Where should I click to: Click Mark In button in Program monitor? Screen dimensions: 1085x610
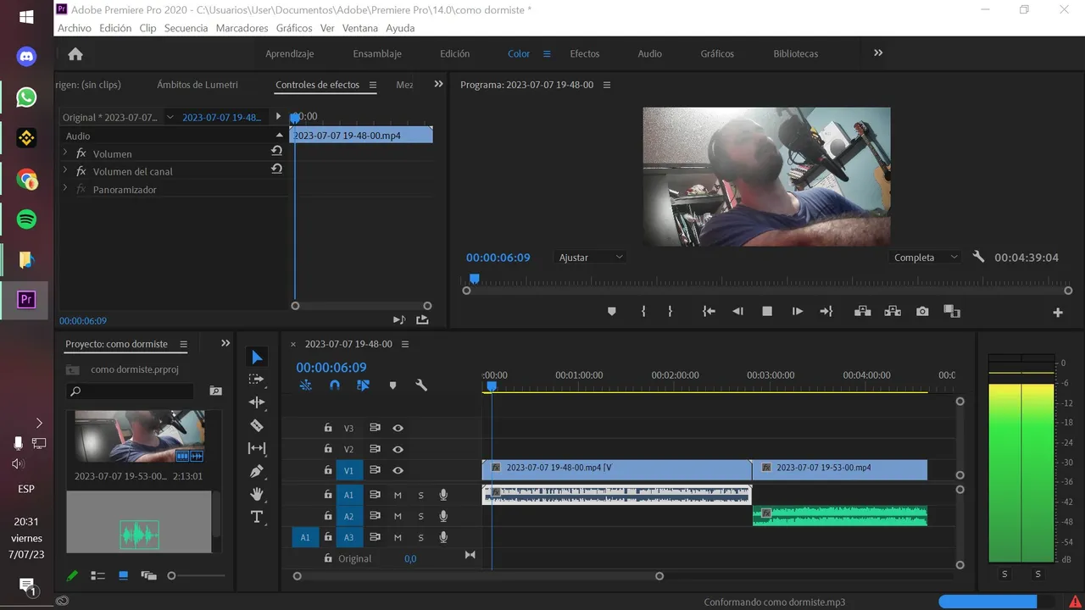tap(643, 312)
